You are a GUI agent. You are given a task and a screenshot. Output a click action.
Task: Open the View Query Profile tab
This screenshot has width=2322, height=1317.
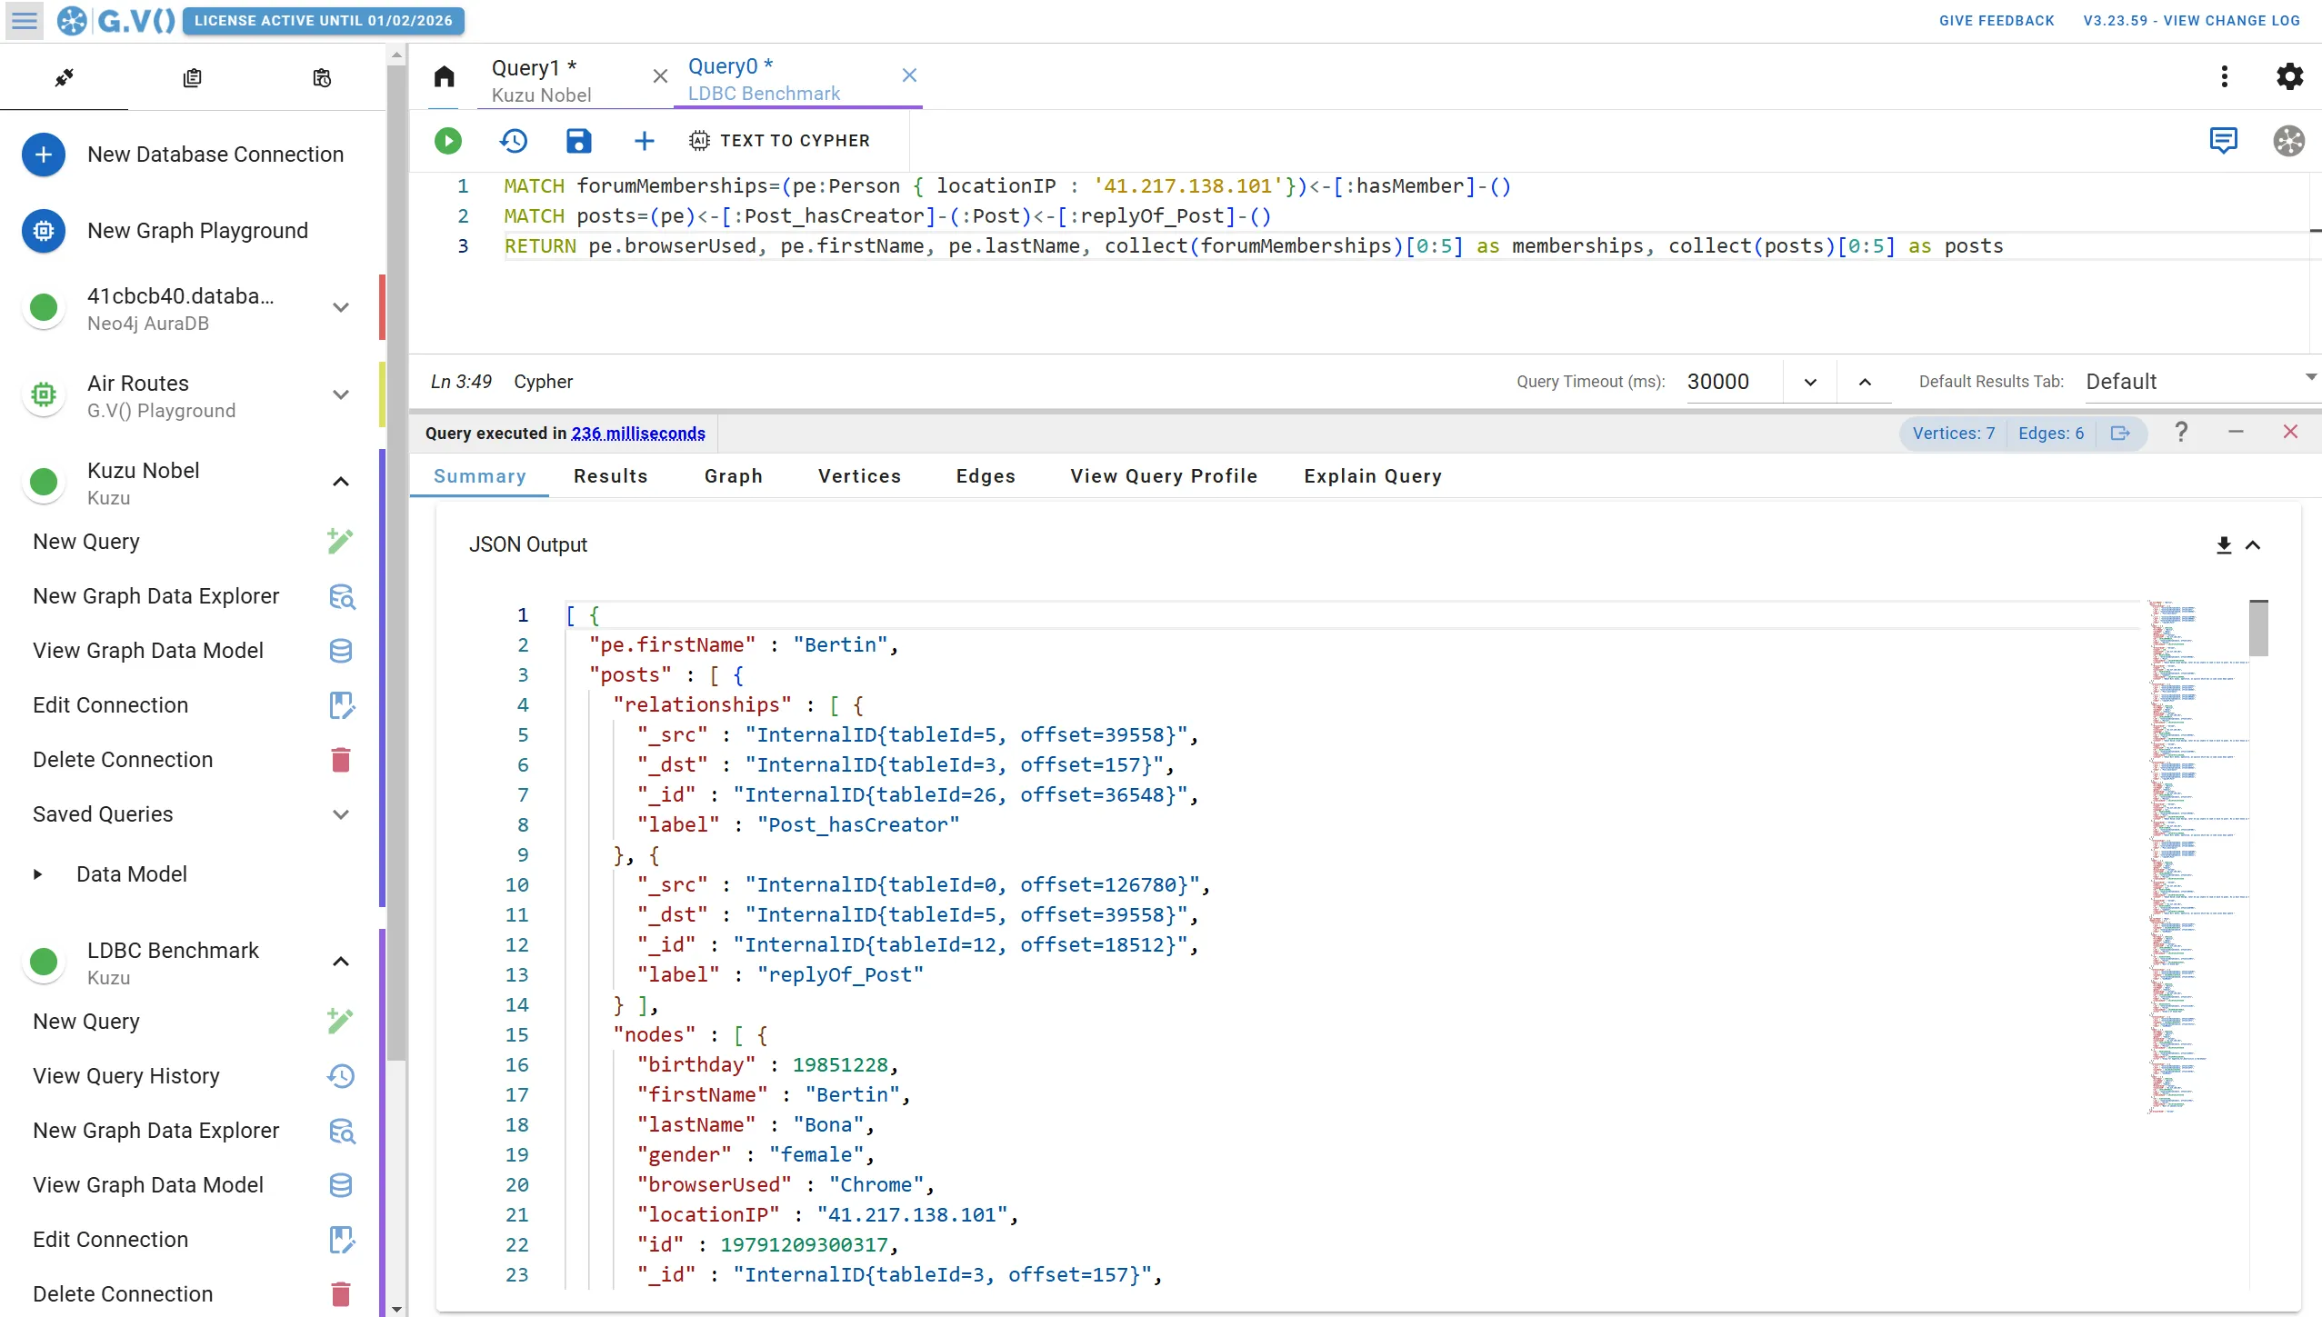point(1164,476)
